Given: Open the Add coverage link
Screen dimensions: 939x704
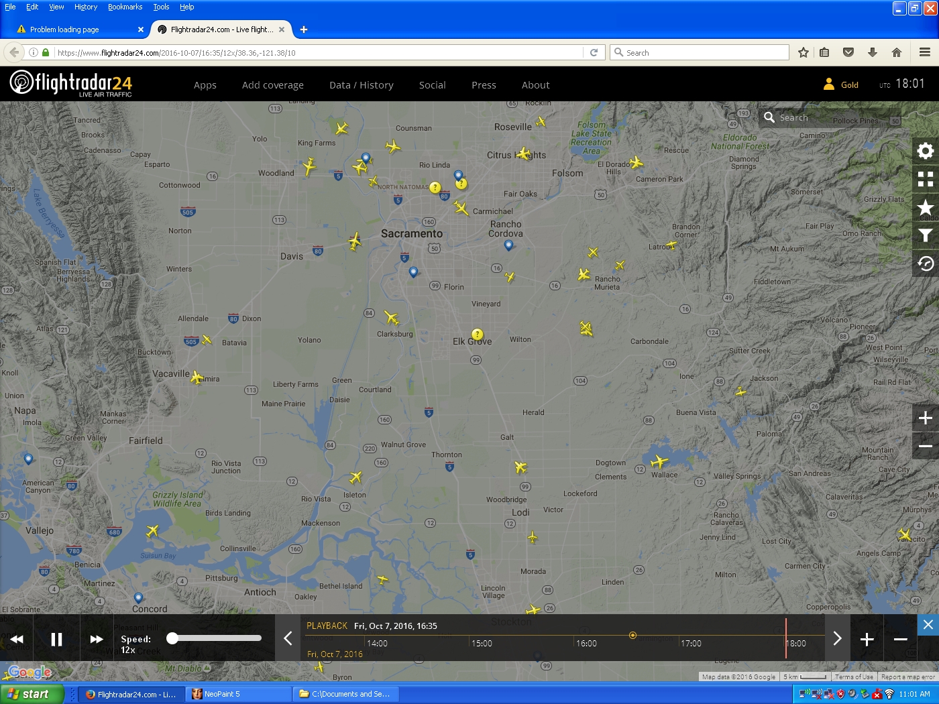Looking at the screenshot, I should (272, 85).
